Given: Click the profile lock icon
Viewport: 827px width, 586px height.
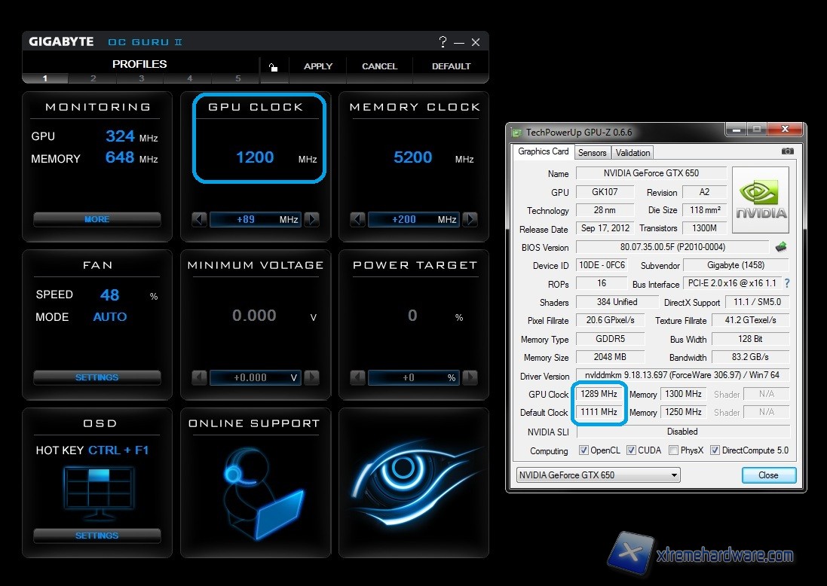Looking at the screenshot, I should 273,67.
